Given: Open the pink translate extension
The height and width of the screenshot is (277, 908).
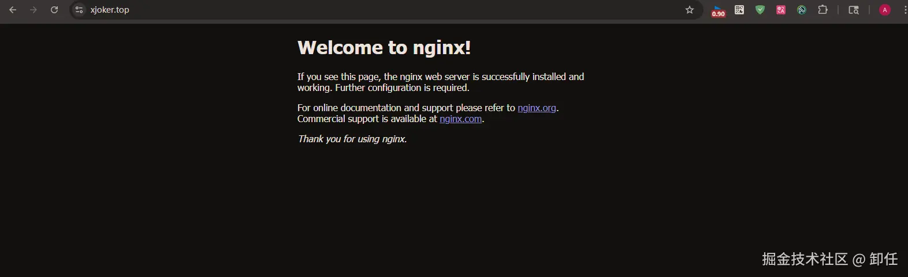Looking at the screenshot, I should pyautogui.click(x=781, y=10).
